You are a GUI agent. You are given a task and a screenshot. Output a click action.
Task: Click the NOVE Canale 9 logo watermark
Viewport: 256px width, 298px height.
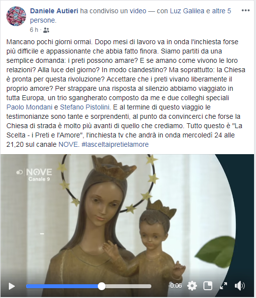(34, 174)
